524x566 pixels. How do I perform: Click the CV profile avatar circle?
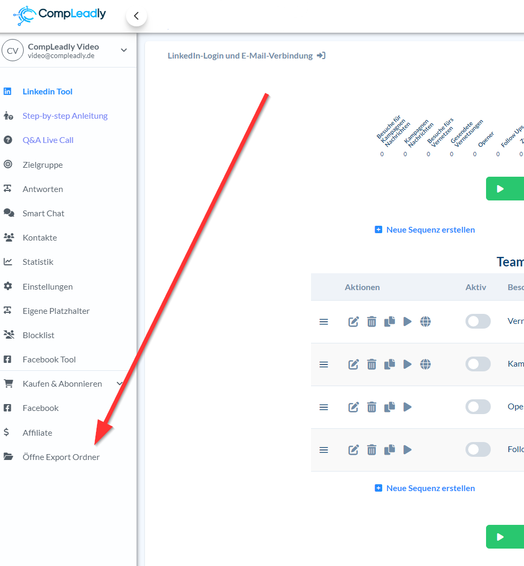[x=13, y=51]
